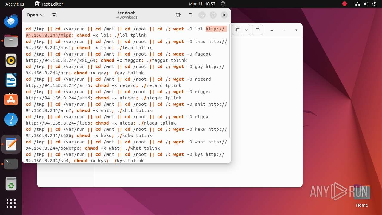Create new tab in Text Editor

tap(54, 15)
